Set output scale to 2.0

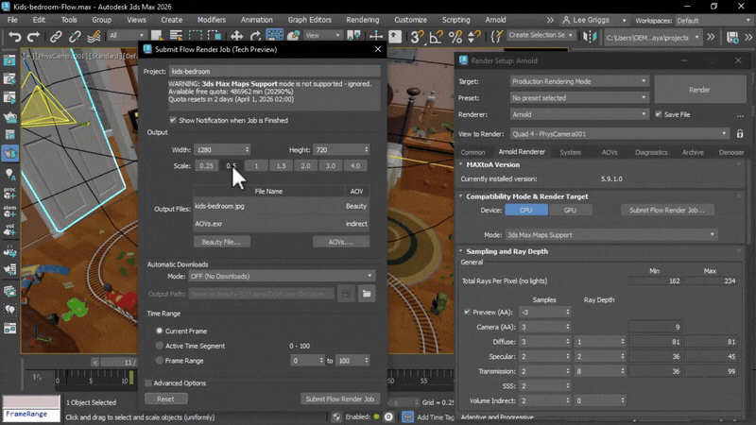305,166
